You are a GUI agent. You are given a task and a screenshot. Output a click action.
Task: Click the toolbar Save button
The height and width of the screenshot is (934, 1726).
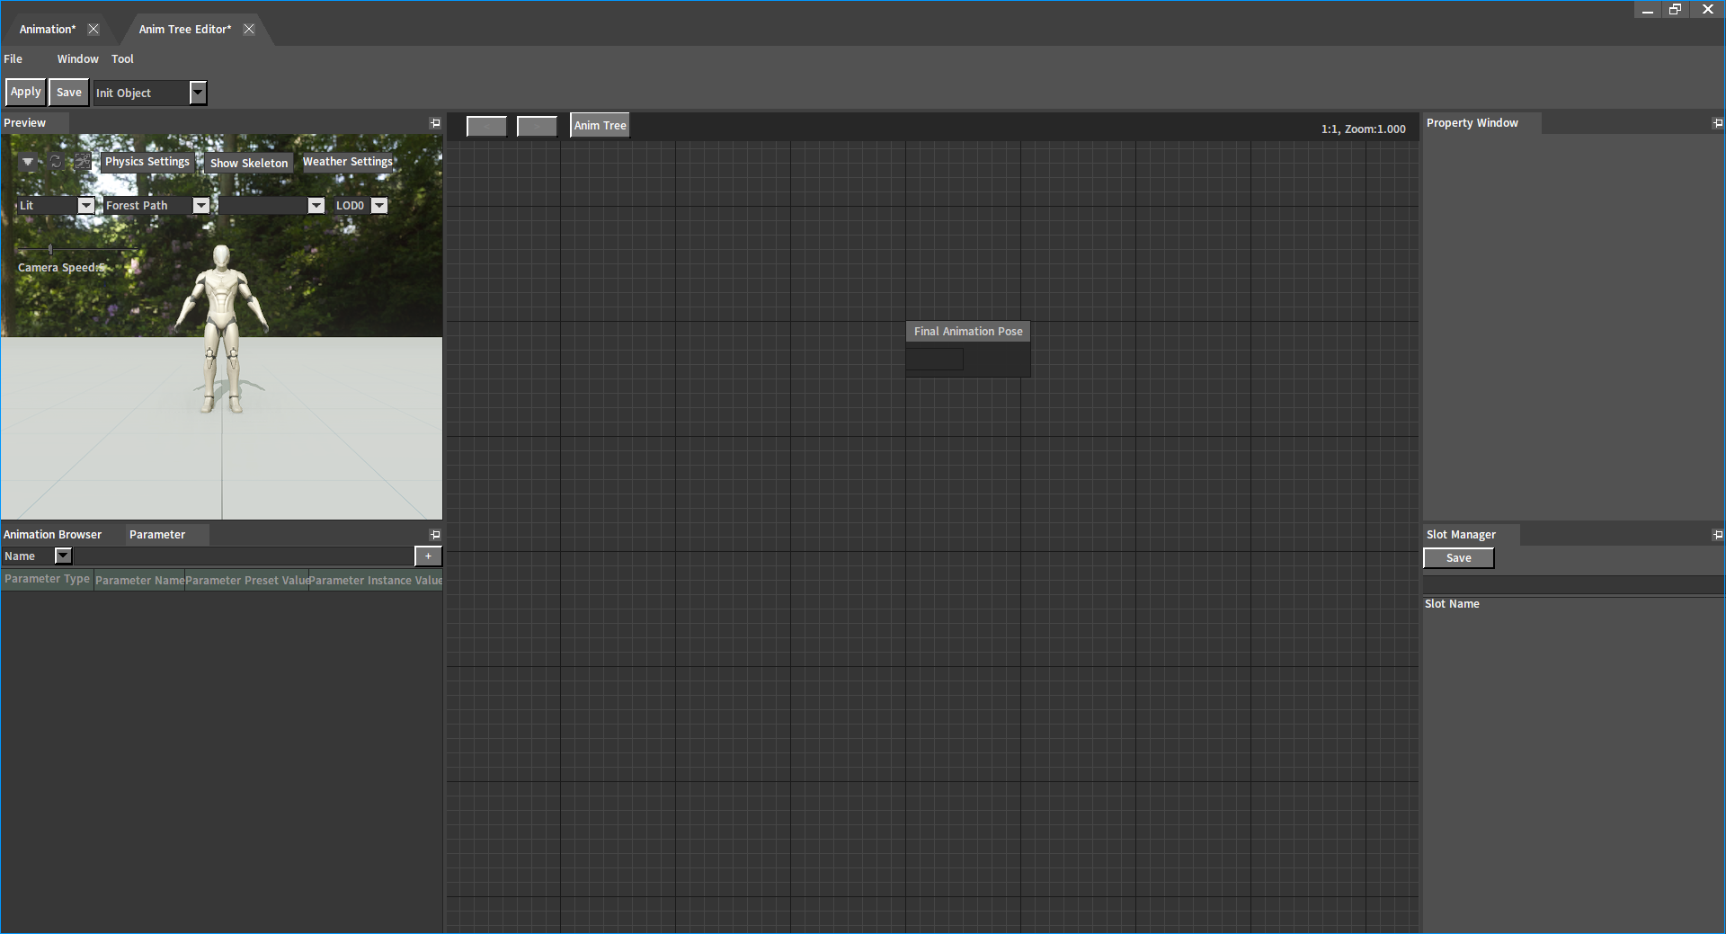click(69, 93)
